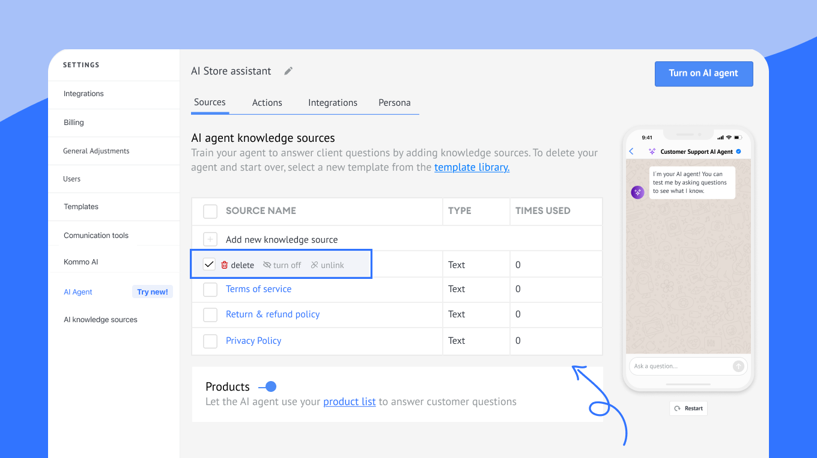Screen dimensions: 817x458
Task: Toggle the Products switch
Action: click(x=267, y=386)
